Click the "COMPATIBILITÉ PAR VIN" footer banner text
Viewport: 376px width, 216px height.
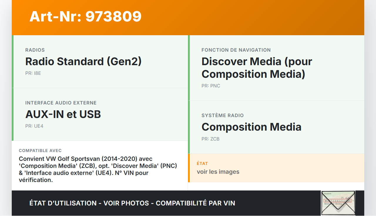pyautogui.click(x=195, y=203)
